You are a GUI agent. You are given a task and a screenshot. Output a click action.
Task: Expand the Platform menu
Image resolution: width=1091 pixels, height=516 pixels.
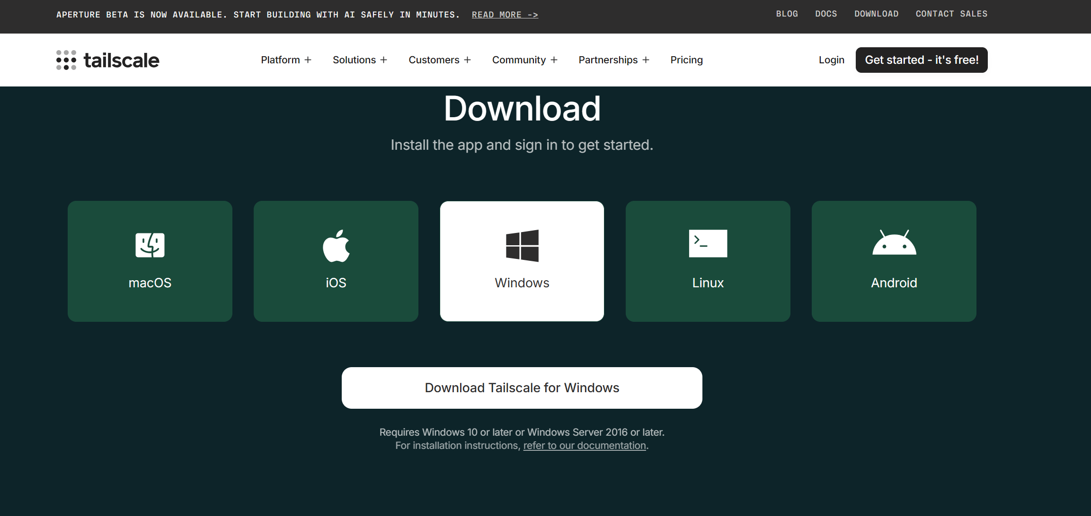[286, 60]
